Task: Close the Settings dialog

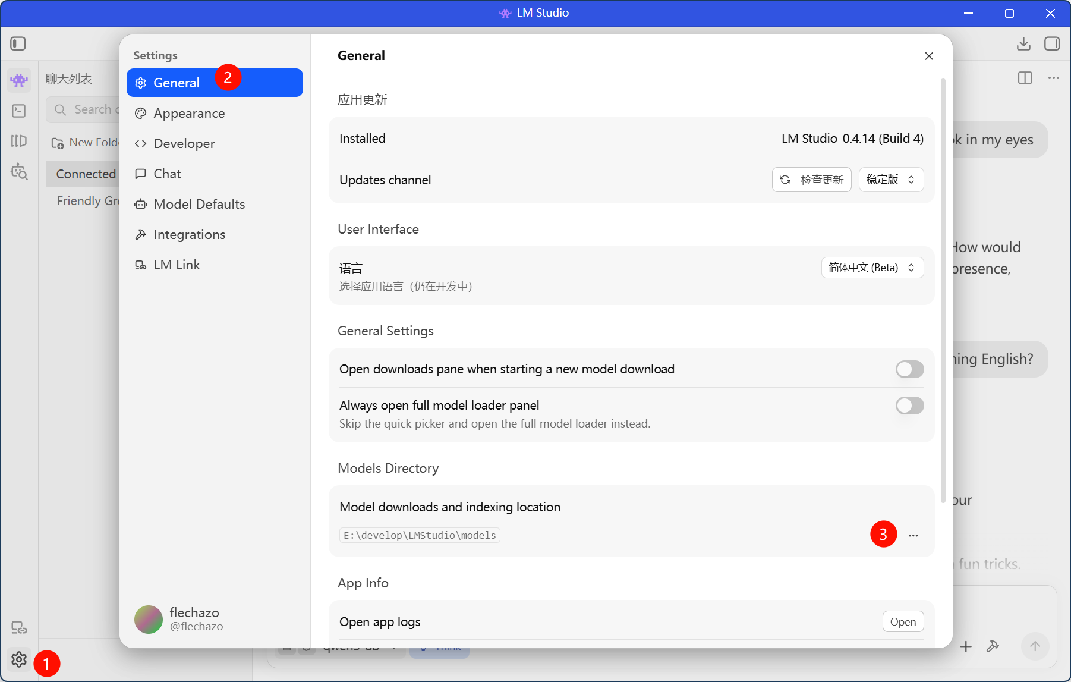Action: [x=929, y=56]
